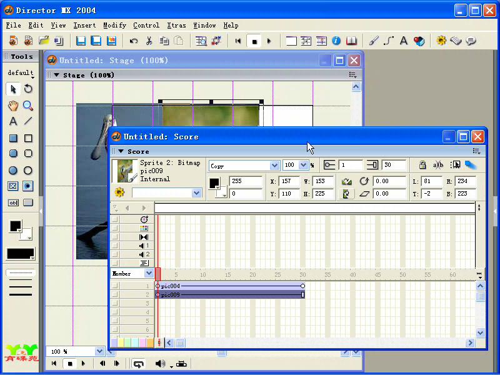Open the Xtras menu
The image size is (500, 375).
coord(176,25)
